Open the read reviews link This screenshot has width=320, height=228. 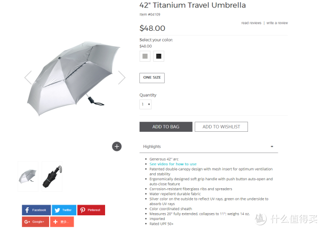click(251, 23)
